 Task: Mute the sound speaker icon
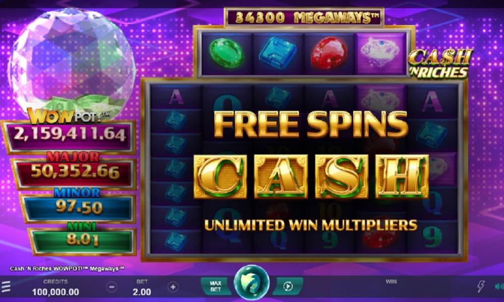tap(499, 286)
